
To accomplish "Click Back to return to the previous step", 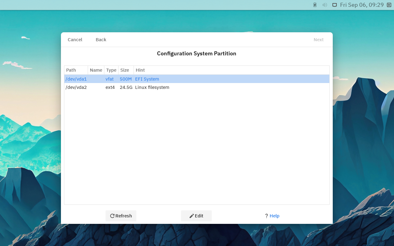I will pos(101,39).
